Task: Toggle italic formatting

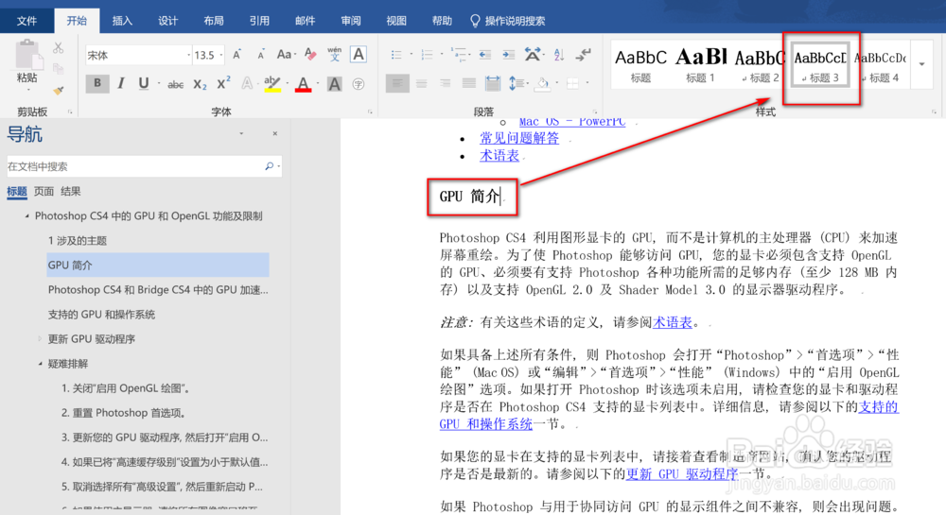Action: (121, 84)
